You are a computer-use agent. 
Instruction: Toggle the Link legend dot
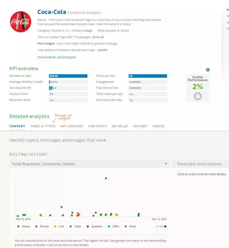pyautogui.click(x=55, y=226)
